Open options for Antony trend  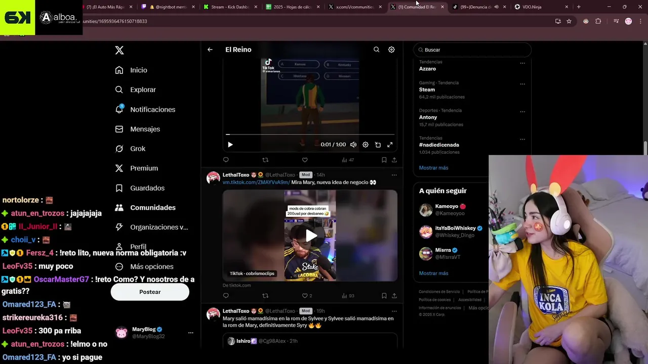coord(522,112)
